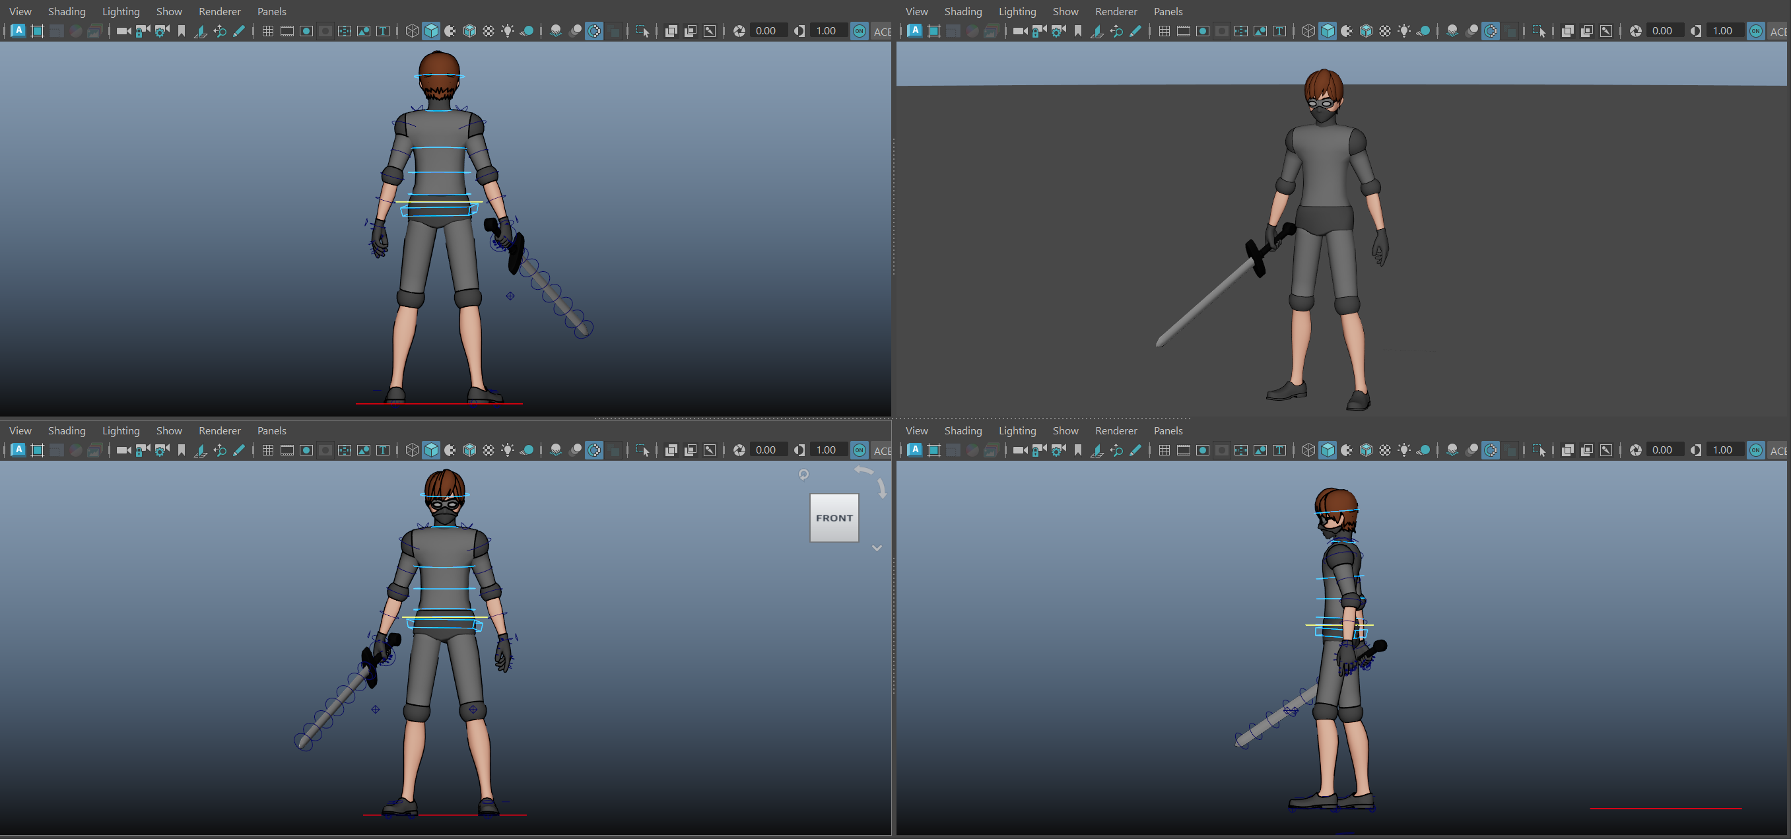Image resolution: width=1791 pixels, height=839 pixels.
Task: Toggle Textured display in perspective panel toolbar
Action: click(x=1385, y=31)
